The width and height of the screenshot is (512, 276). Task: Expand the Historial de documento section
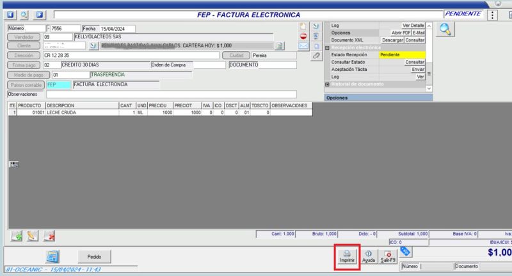(x=328, y=84)
